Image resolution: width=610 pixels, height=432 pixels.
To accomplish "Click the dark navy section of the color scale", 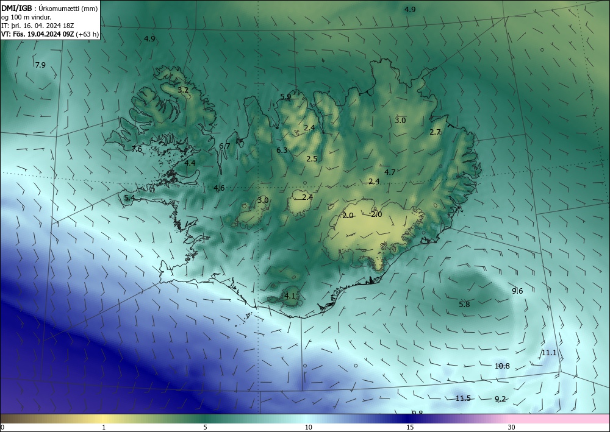I will (409, 419).
